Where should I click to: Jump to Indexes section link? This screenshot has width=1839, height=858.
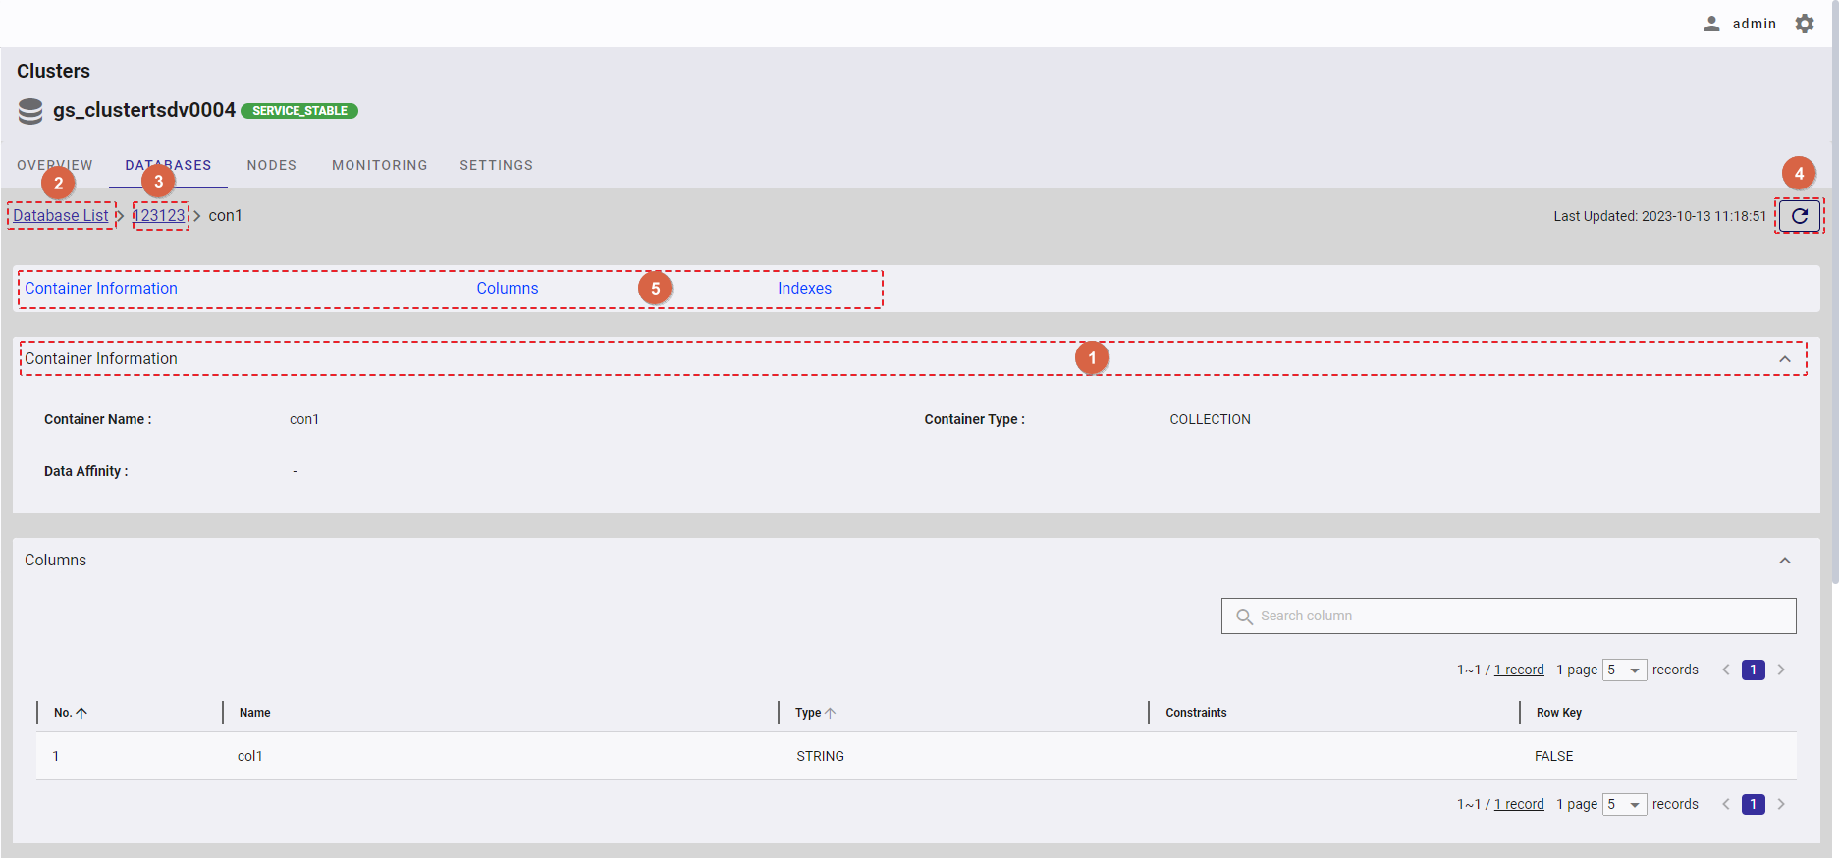(x=804, y=288)
